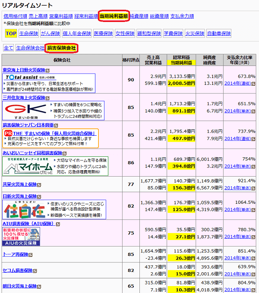The image size is (259, 293).
Task: Sort by 総資産順
Action: [x=159, y=16]
